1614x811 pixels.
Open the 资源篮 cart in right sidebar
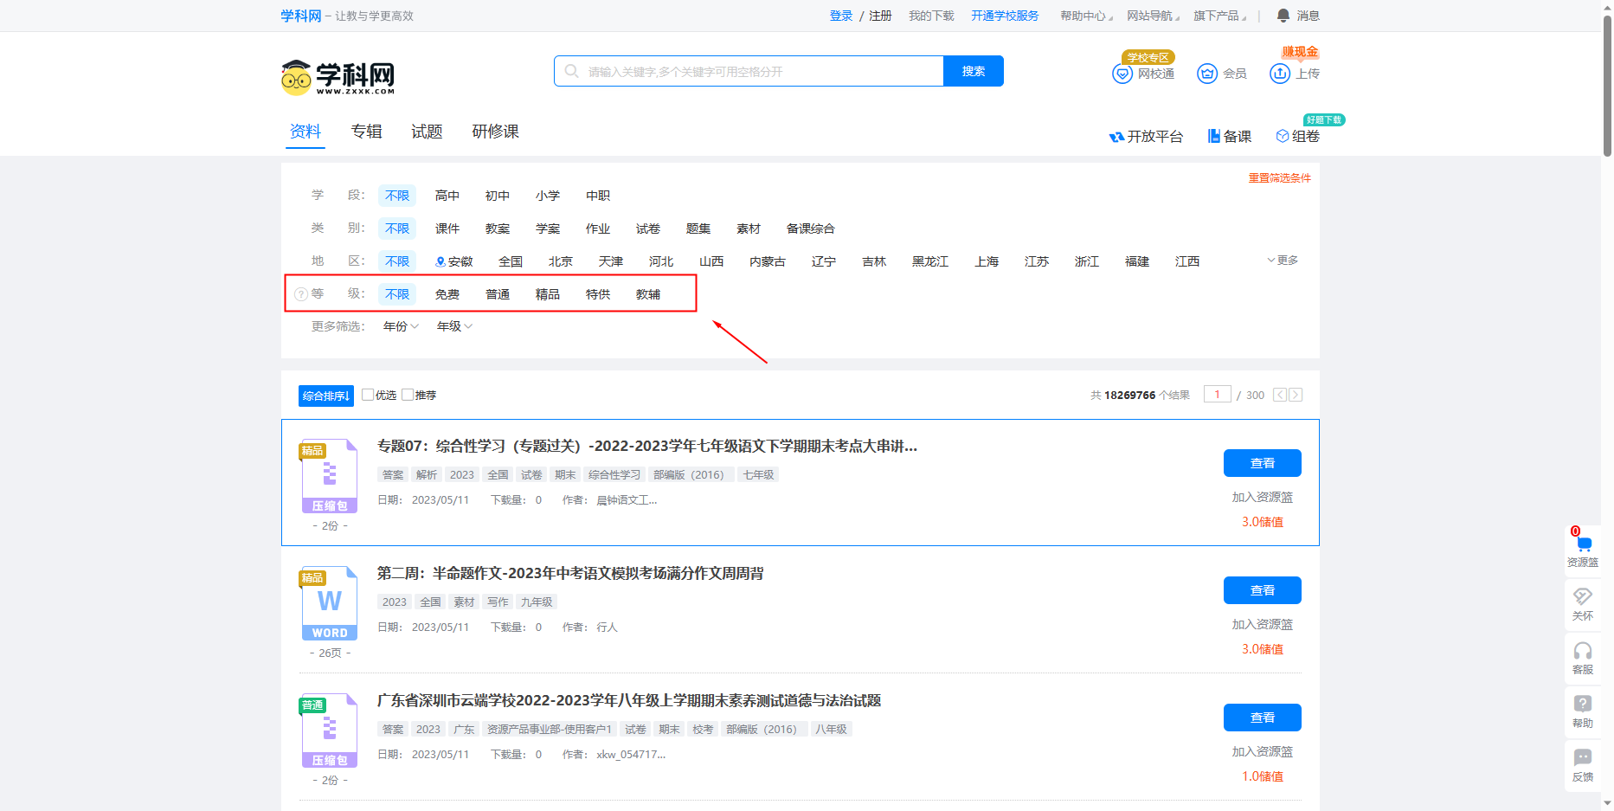click(x=1583, y=550)
